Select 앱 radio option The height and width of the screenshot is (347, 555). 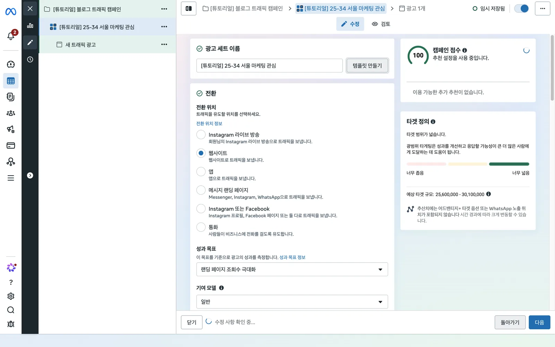click(201, 171)
